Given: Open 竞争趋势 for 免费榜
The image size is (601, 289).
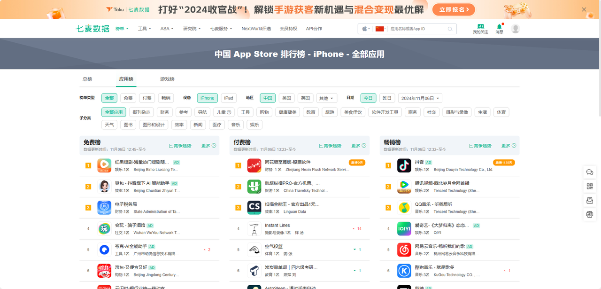Looking at the screenshot, I should click(x=180, y=146).
